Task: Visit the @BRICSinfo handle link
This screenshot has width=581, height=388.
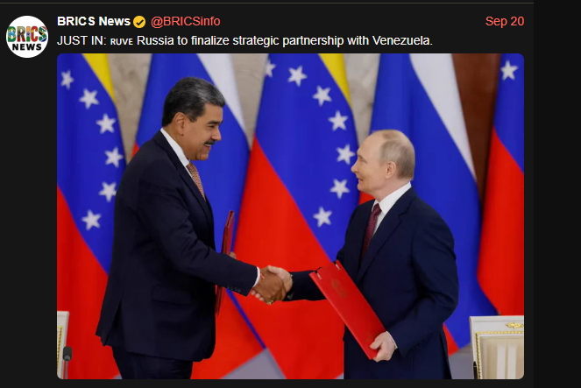Action: coord(185,22)
